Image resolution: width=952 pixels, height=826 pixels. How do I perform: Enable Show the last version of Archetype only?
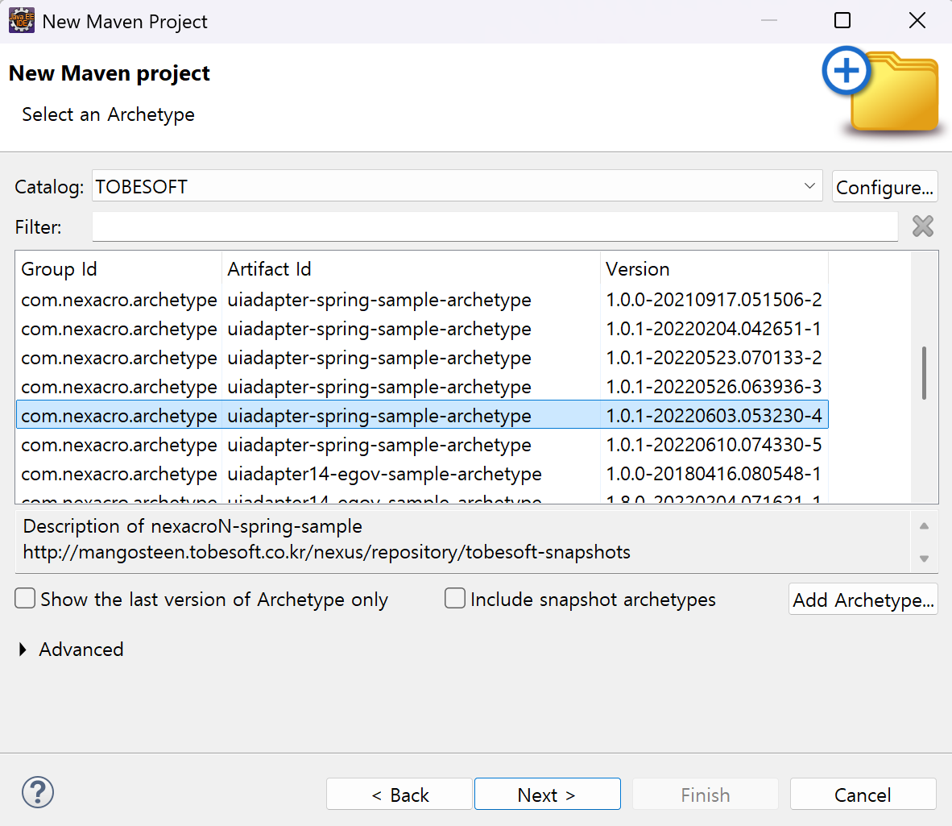(26, 599)
